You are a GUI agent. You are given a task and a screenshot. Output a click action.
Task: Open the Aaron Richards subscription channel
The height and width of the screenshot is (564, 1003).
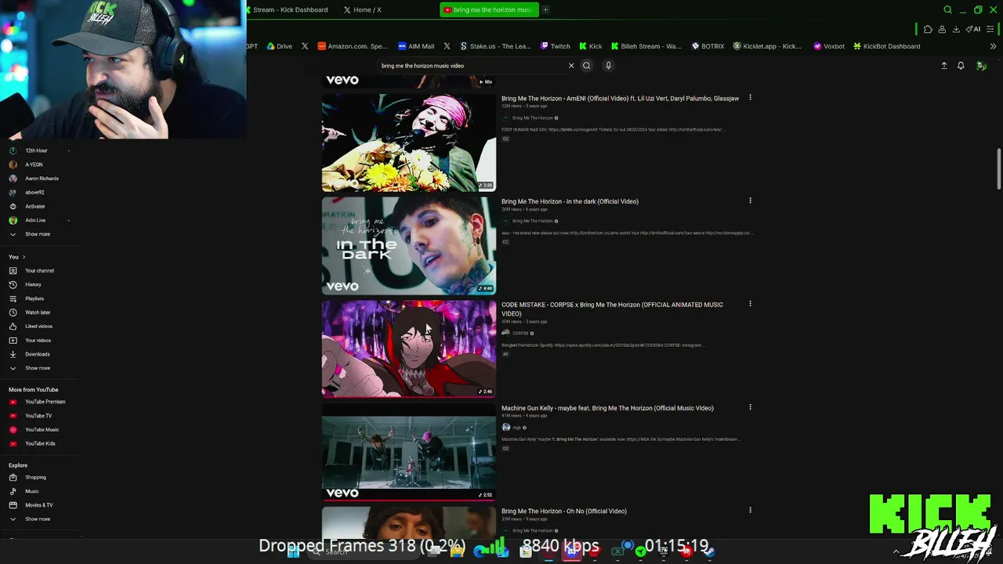click(42, 179)
